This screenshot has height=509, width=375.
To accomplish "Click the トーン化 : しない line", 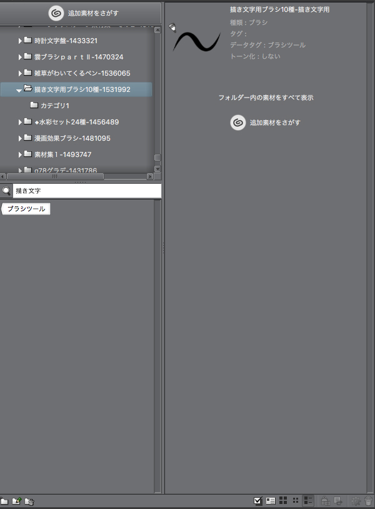I will (x=255, y=56).
